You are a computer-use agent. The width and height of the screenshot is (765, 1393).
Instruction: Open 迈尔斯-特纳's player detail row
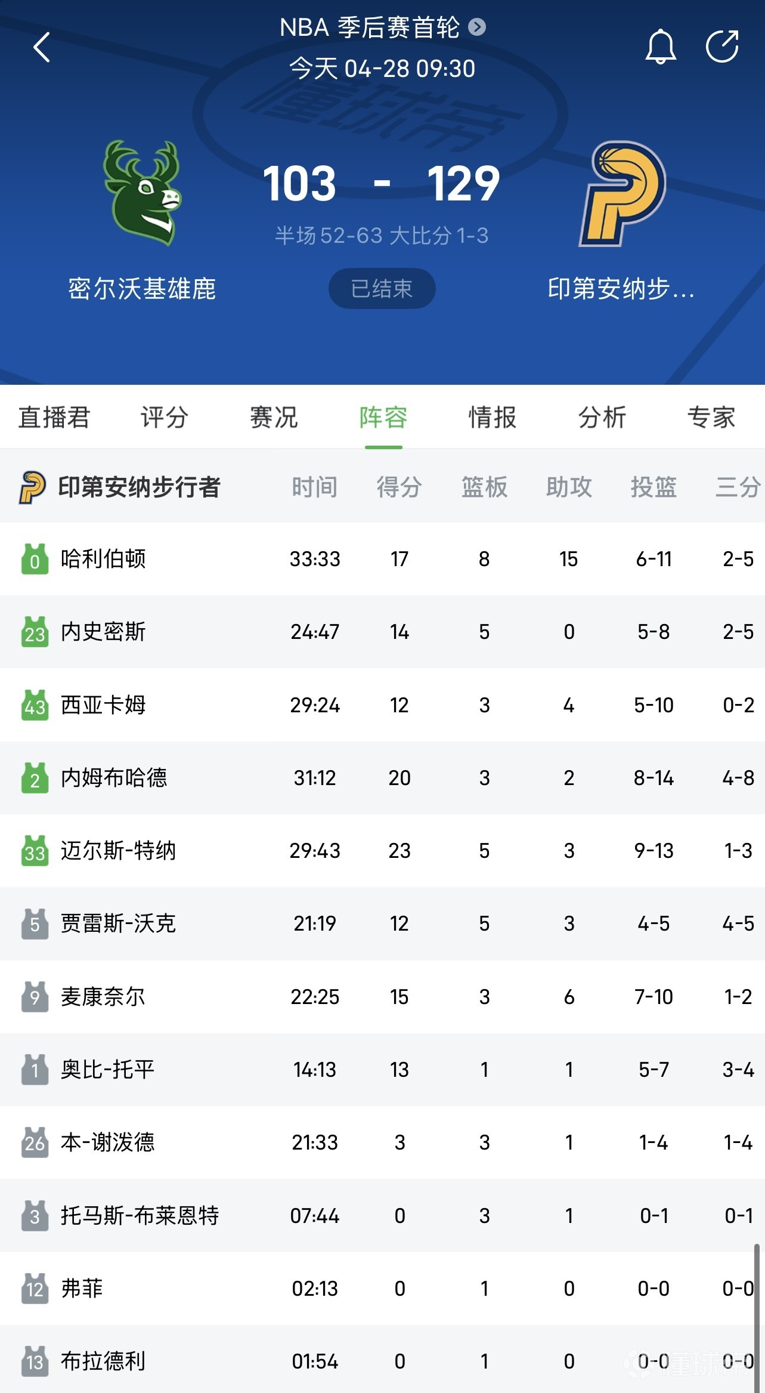[x=382, y=851]
